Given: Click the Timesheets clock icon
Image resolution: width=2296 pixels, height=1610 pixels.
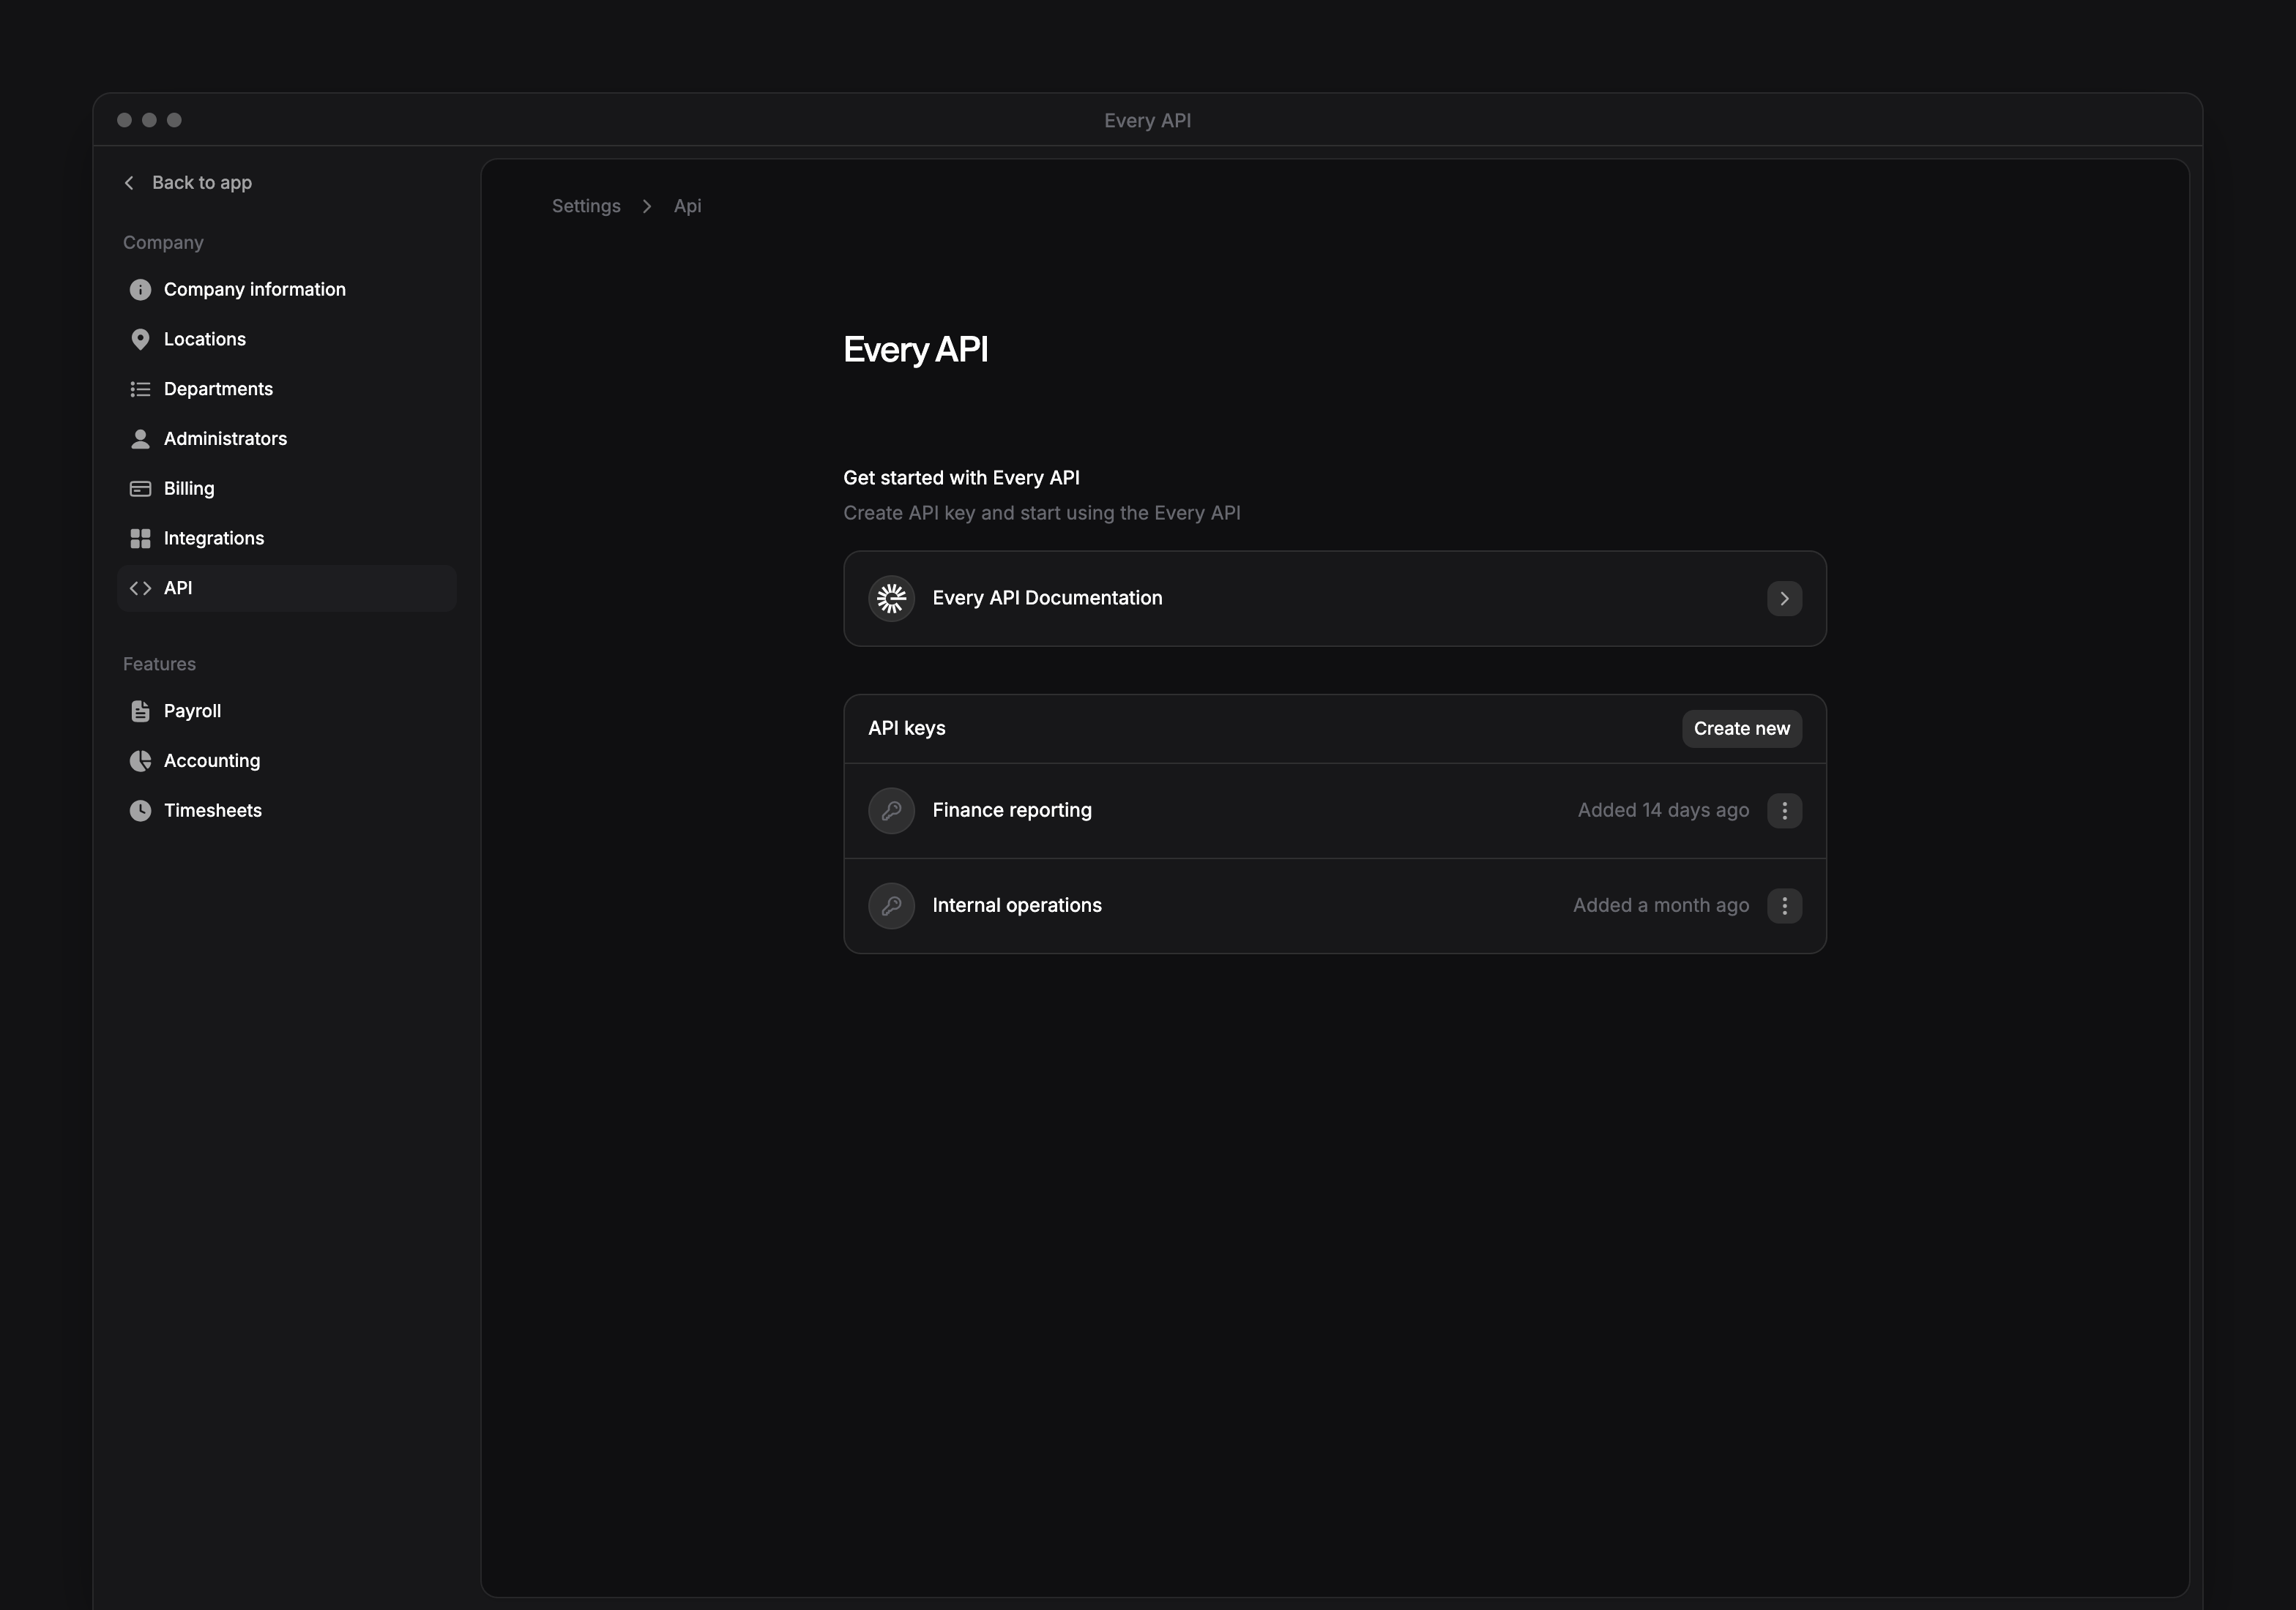Looking at the screenshot, I should [x=140, y=811].
